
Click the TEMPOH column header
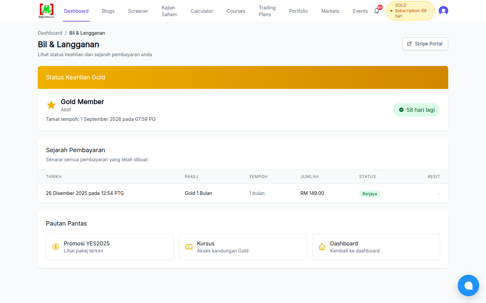tap(259, 177)
